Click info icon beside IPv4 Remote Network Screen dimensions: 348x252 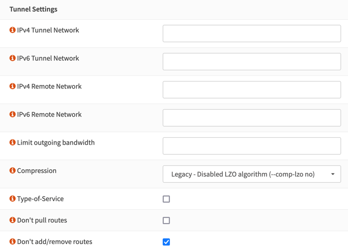[12, 86]
